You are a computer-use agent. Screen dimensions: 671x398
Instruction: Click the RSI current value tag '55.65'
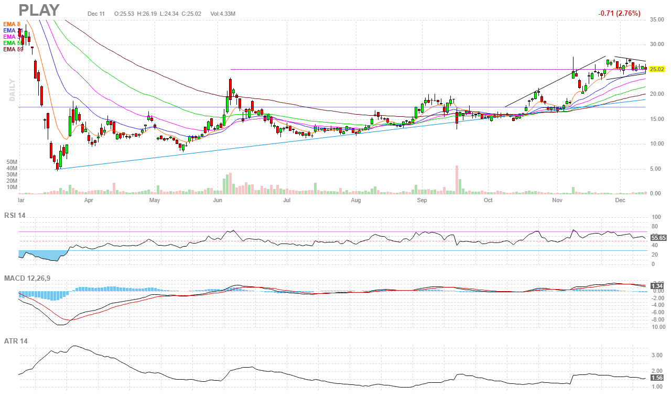pyautogui.click(x=657, y=238)
